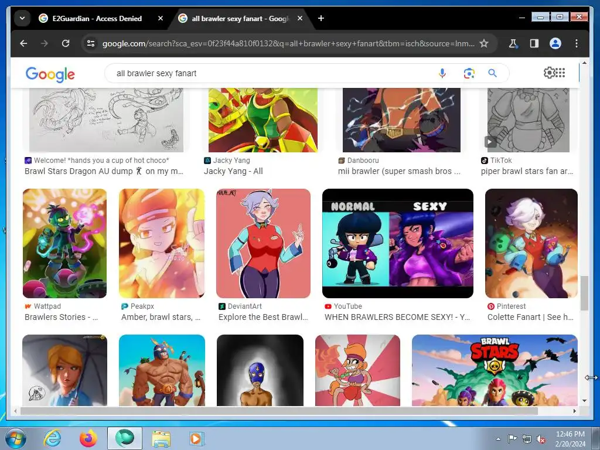This screenshot has height=450, width=600.
Task: Open Windows Explorer folder in taskbar
Action: pyautogui.click(x=161, y=438)
